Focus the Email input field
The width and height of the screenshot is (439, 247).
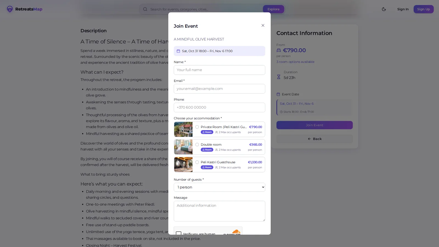(219, 89)
